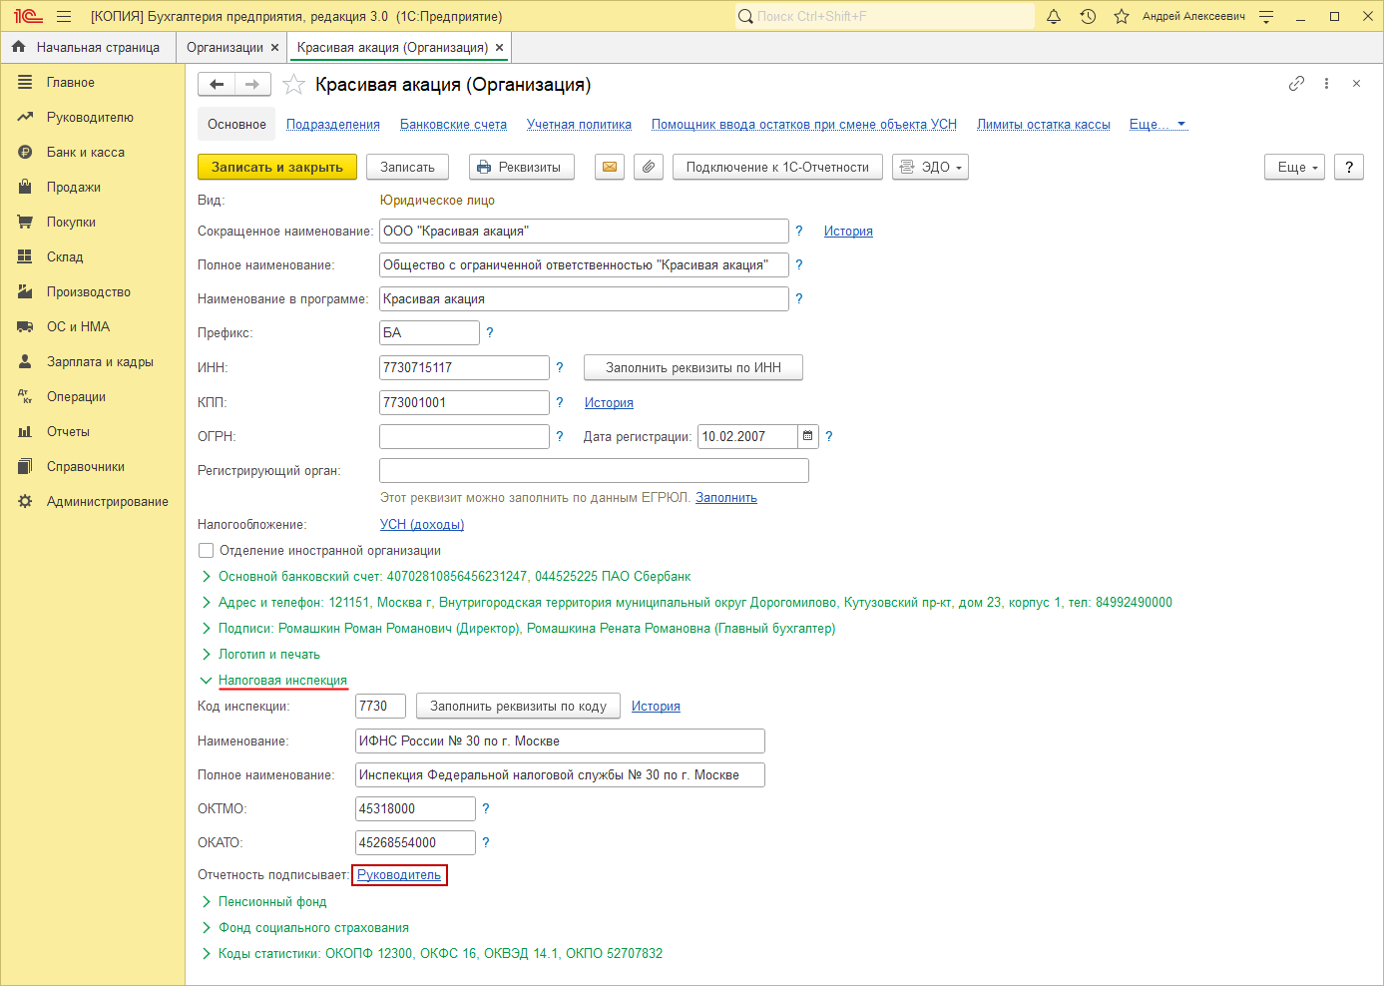Click the envelope email icon in toolbar
The image size is (1384, 986).
[x=610, y=168]
